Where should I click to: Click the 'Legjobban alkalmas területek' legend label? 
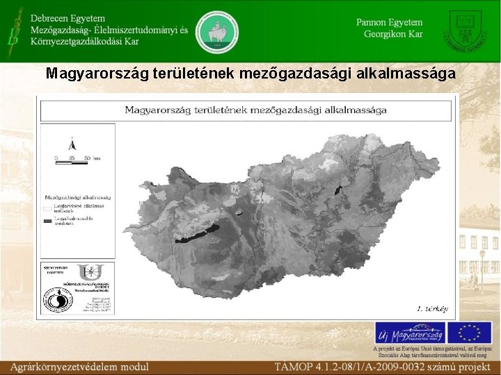(x=74, y=221)
